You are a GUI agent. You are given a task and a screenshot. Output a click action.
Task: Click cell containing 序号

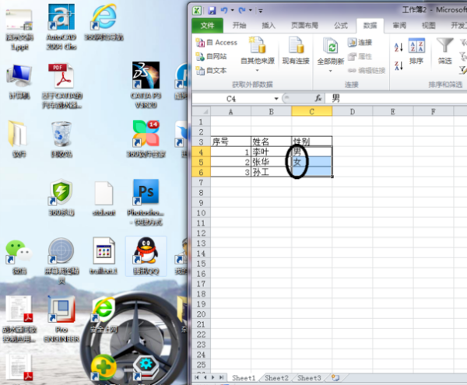[x=231, y=142]
